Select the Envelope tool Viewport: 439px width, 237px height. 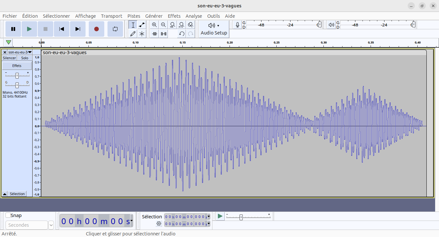tap(142, 25)
